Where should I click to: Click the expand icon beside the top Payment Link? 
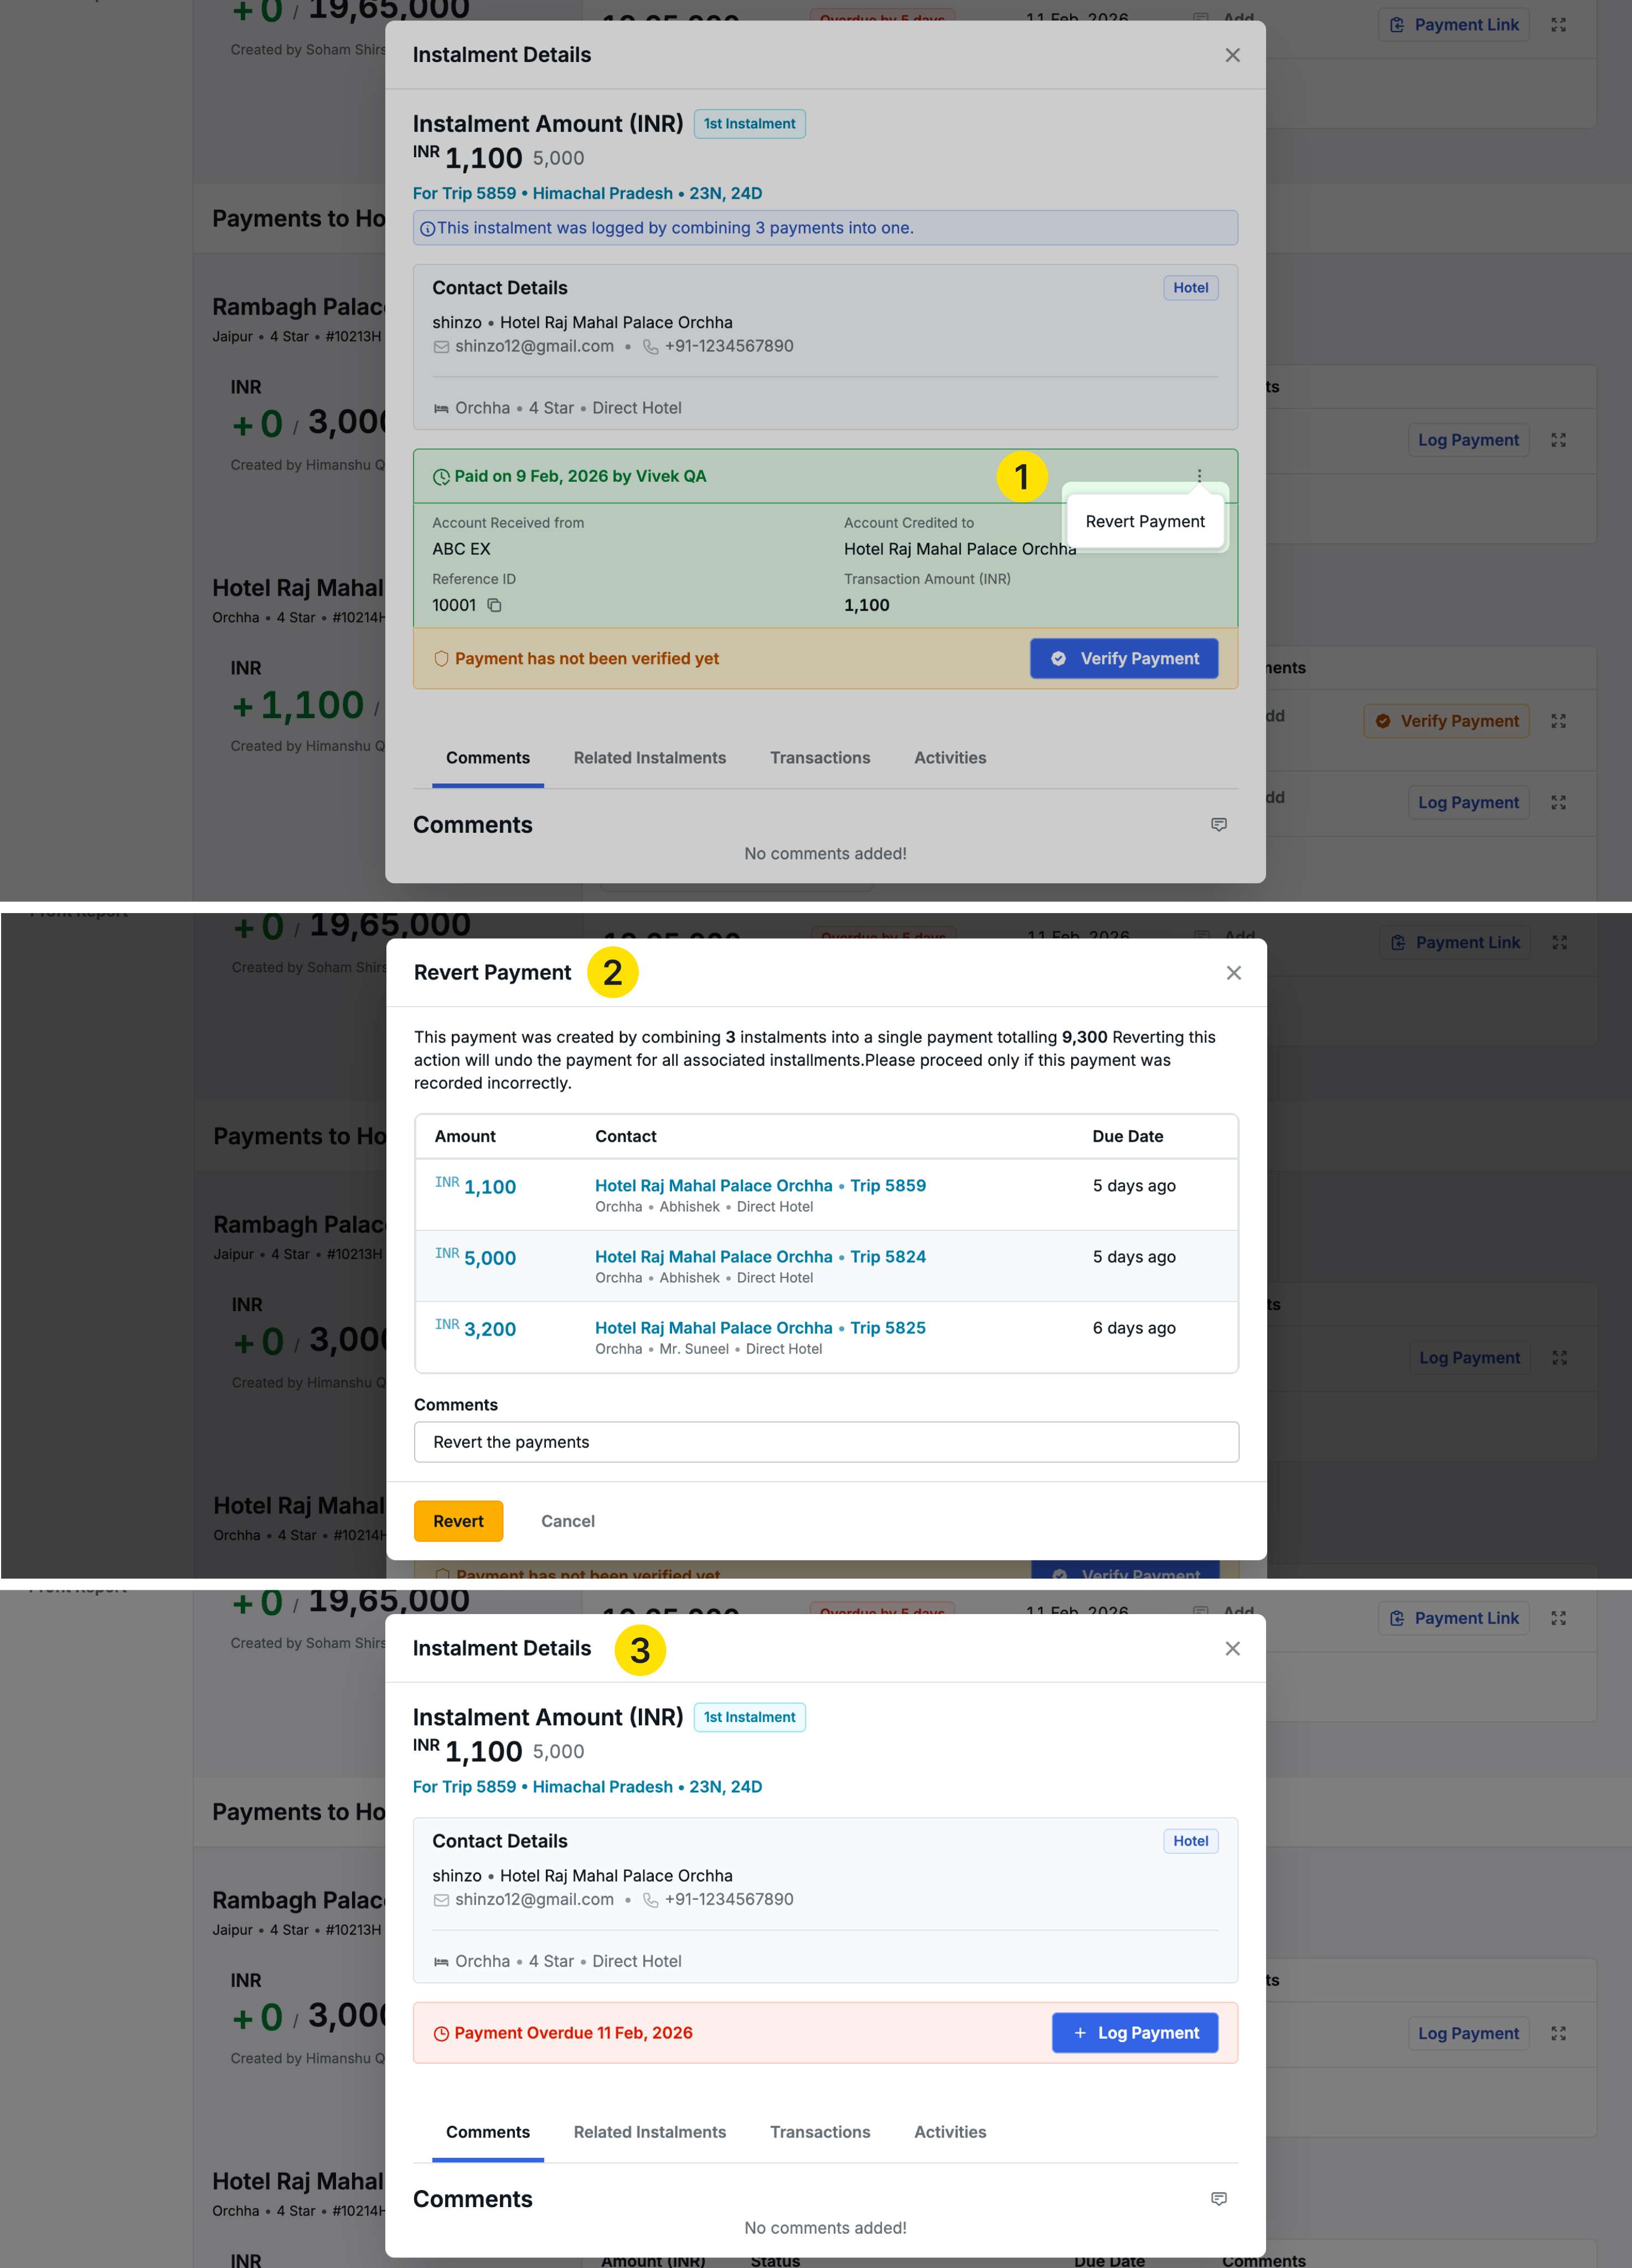click(x=1558, y=25)
